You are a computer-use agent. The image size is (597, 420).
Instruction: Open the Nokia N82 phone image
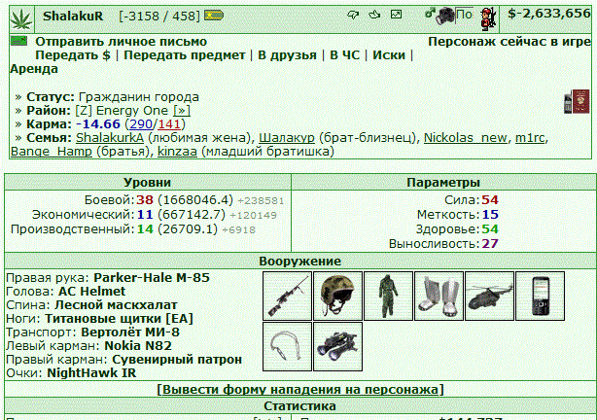pos(541,296)
